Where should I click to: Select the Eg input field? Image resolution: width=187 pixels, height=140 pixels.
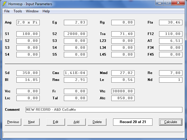75,22
